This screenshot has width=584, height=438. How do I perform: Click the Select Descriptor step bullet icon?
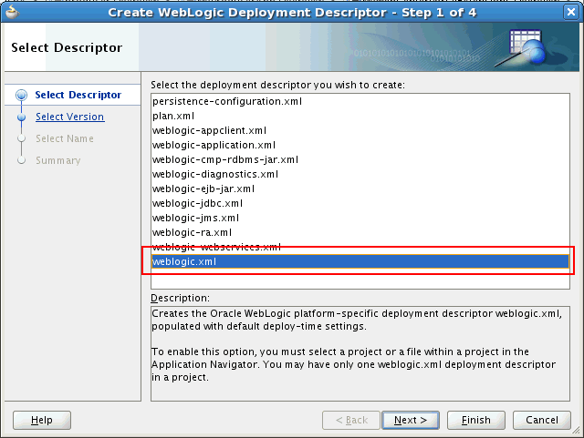(x=22, y=95)
